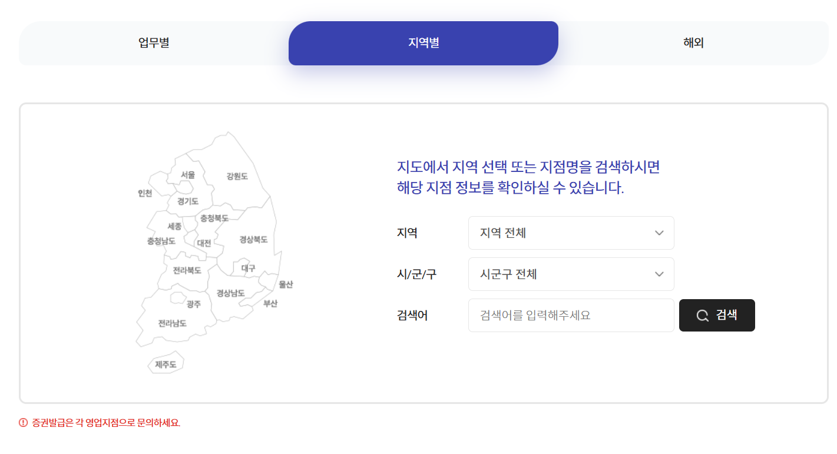
Task: Select 대구 on the map
Action: (250, 266)
